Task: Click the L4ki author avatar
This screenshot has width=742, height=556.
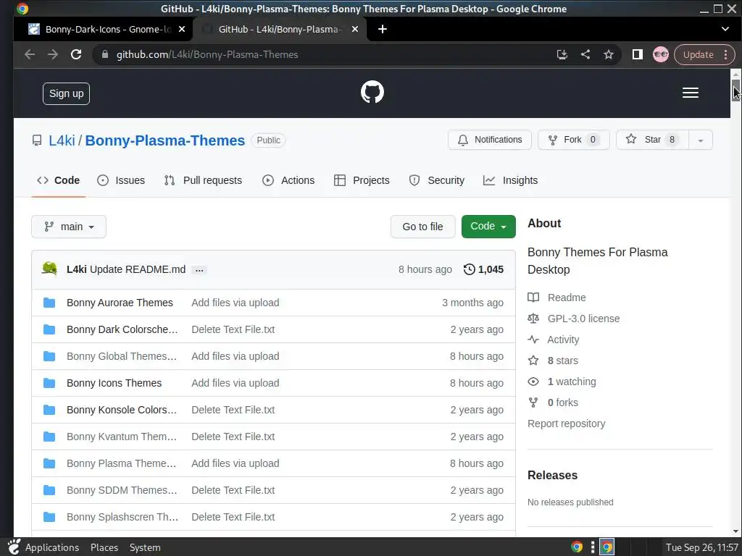Action: point(50,269)
